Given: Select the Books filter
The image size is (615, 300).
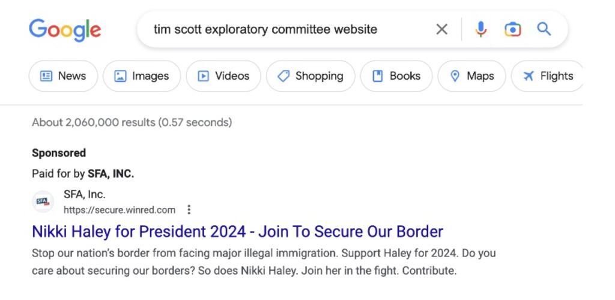Looking at the screenshot, I should coord(396,76).
